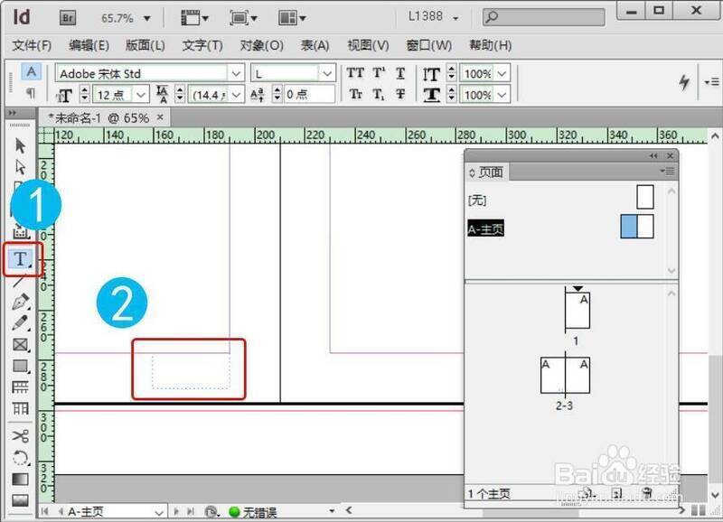Open Adobe Bridge via Br icon
The height and width of the screenshot is (522, 723).
pos(68,17)
